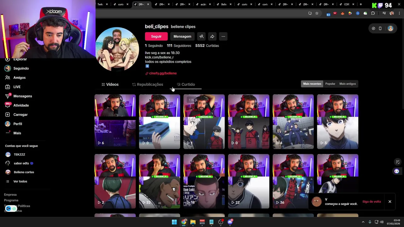This screenshot has width=404, height=227.
Task: Click the TikTok coin icon at top right
Action: point(373,28)
